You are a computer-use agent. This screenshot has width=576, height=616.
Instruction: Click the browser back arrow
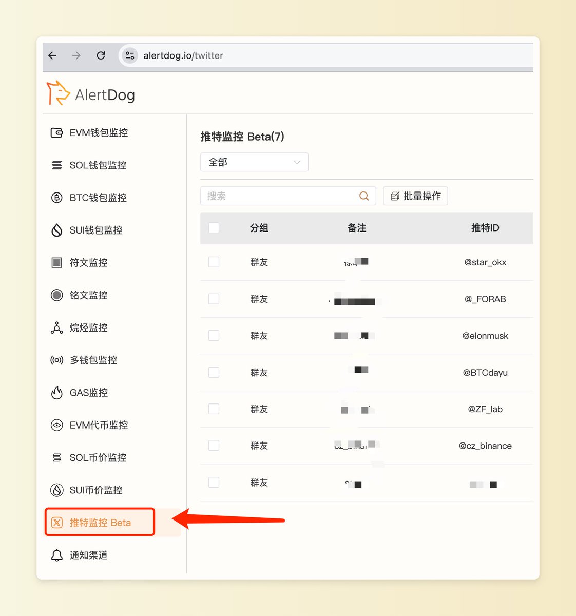(x=52, y=55)
